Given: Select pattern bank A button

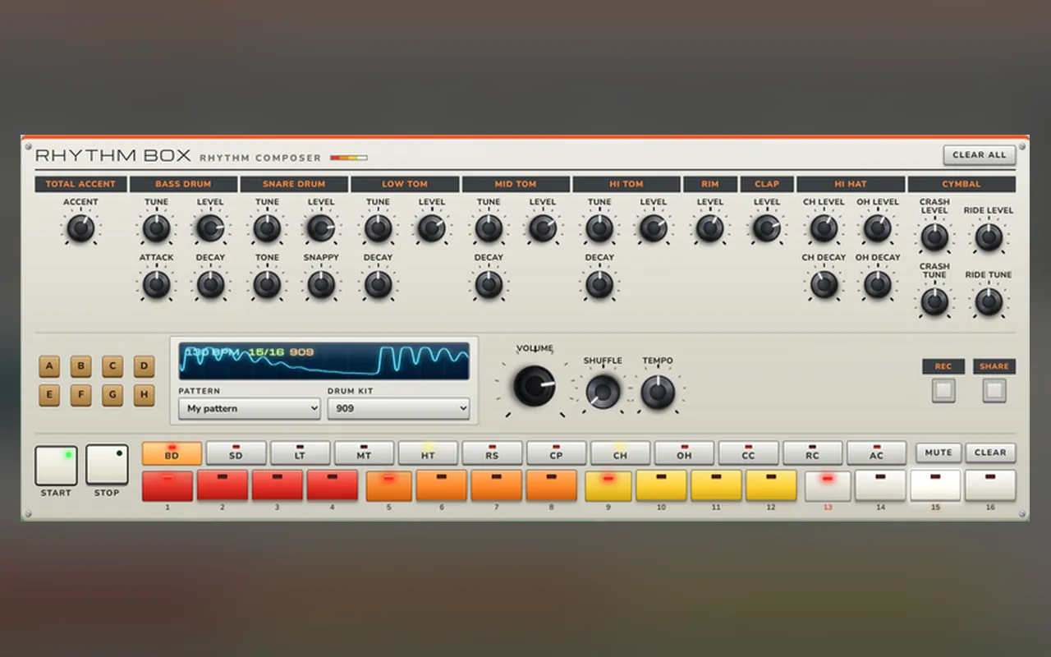Looking at the screenshot, I should pyautogui.click(x=49, y=366).
